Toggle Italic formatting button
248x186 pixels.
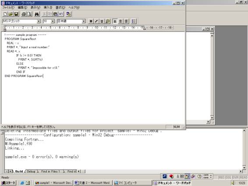pyautogui.click(x=96, y=21)
